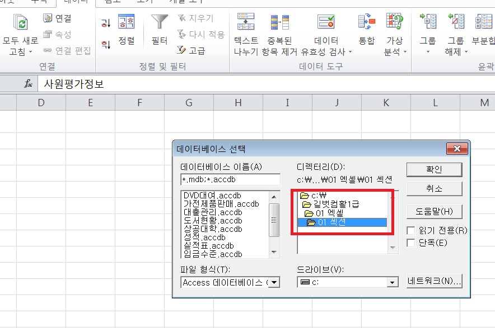495x328 pixels.
Task: Click 중복된 항목 제거 icon
Action: pos(280,23)
